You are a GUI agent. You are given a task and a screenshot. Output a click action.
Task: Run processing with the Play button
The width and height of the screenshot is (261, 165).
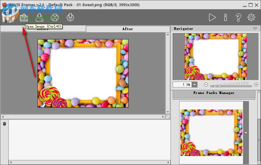(x=212, y=17)
